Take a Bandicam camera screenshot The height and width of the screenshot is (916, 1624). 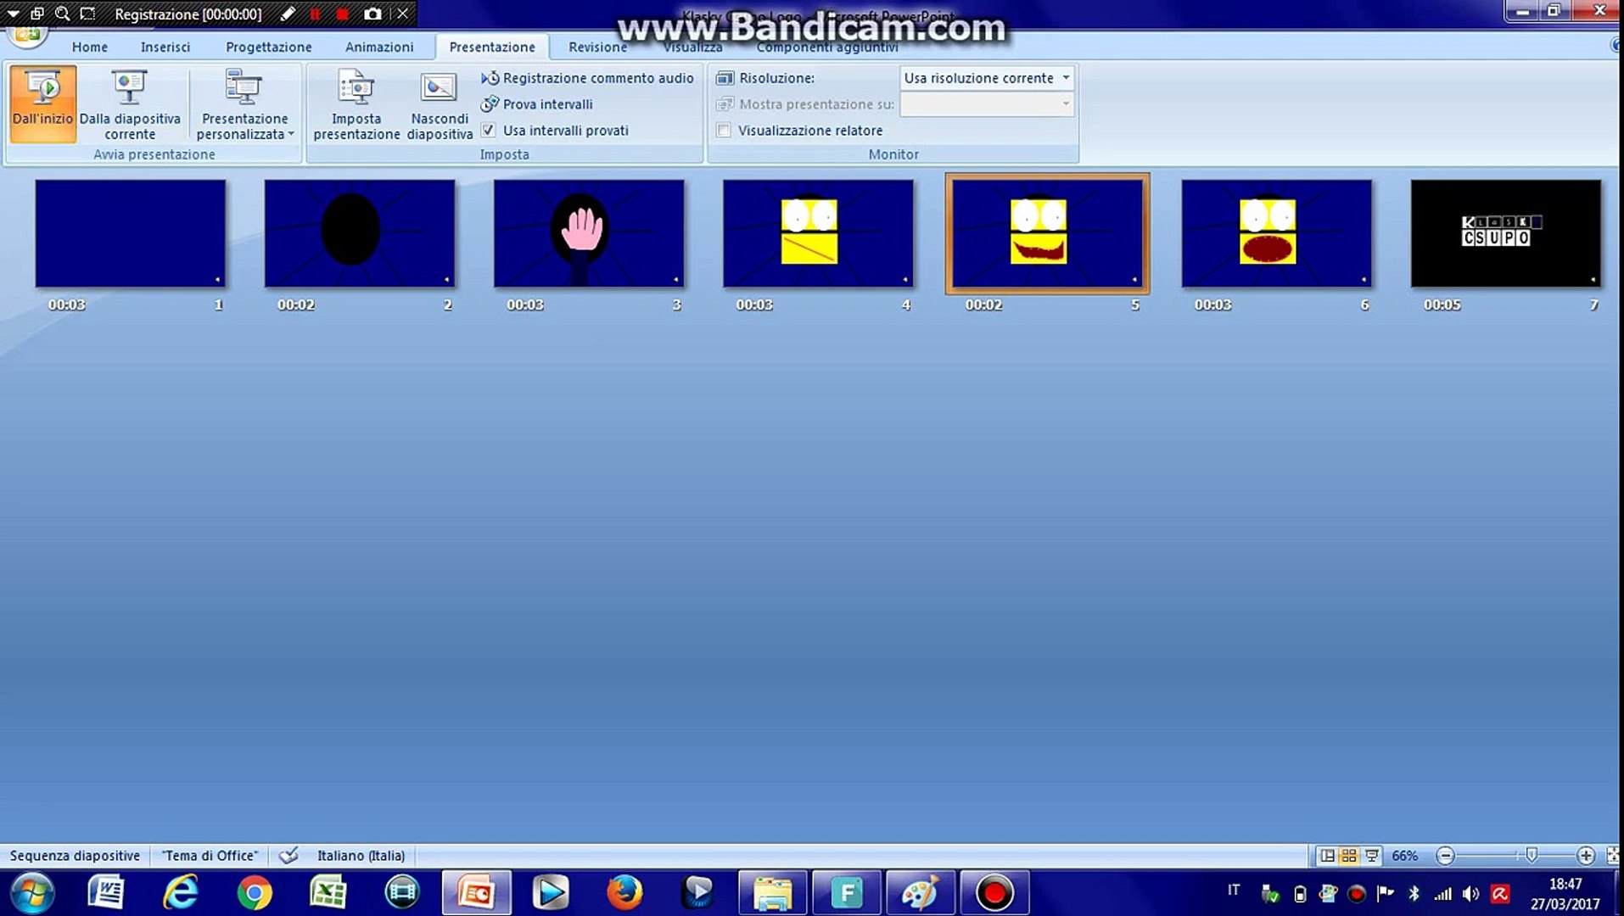tap(372, 14)
